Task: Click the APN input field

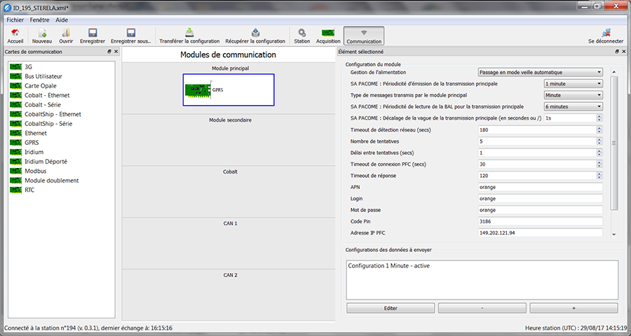Action: click(x=539, y=188)
